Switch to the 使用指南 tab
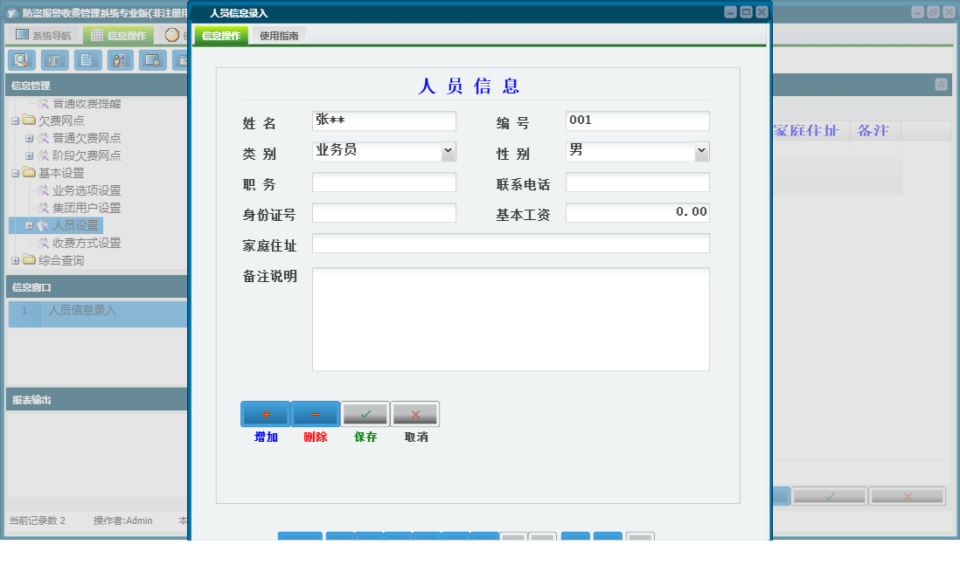The width and height of the screenshot is (960, 572). click(277, 36)
